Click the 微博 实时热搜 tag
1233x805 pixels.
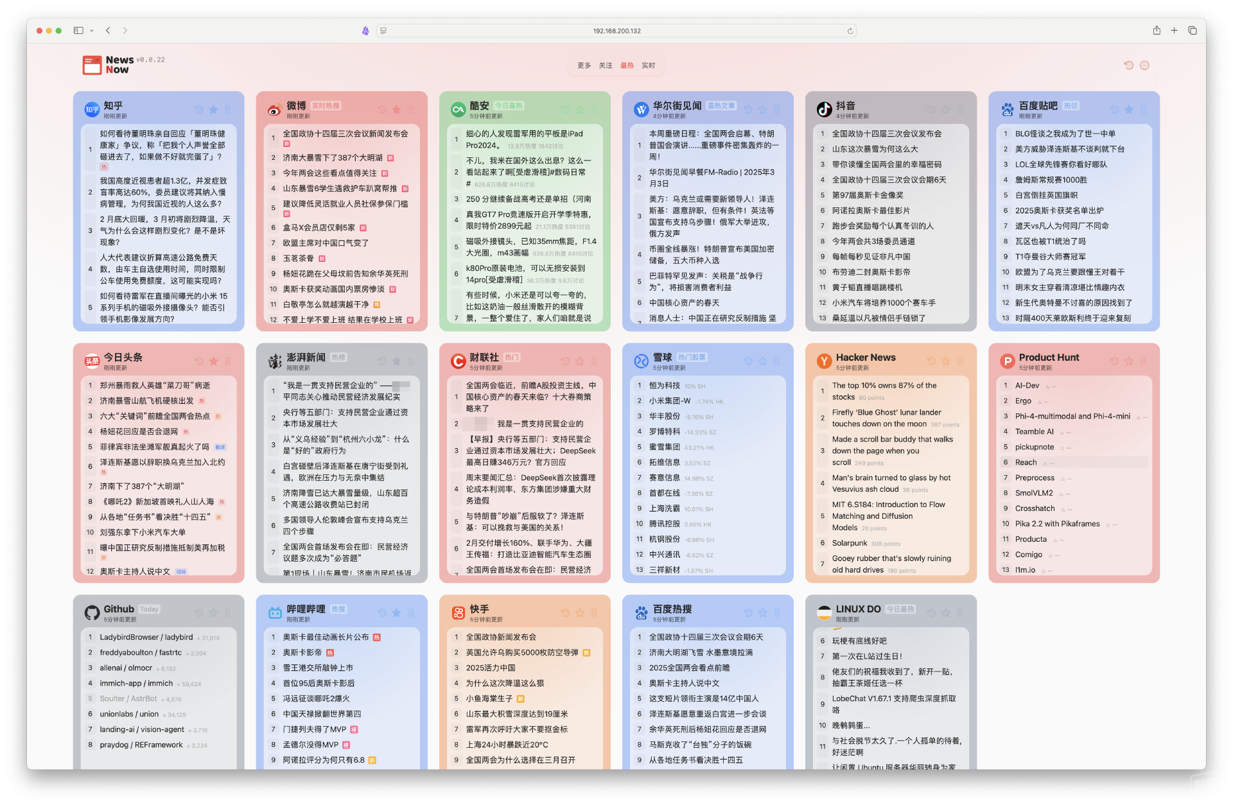(x=326, y=106)
